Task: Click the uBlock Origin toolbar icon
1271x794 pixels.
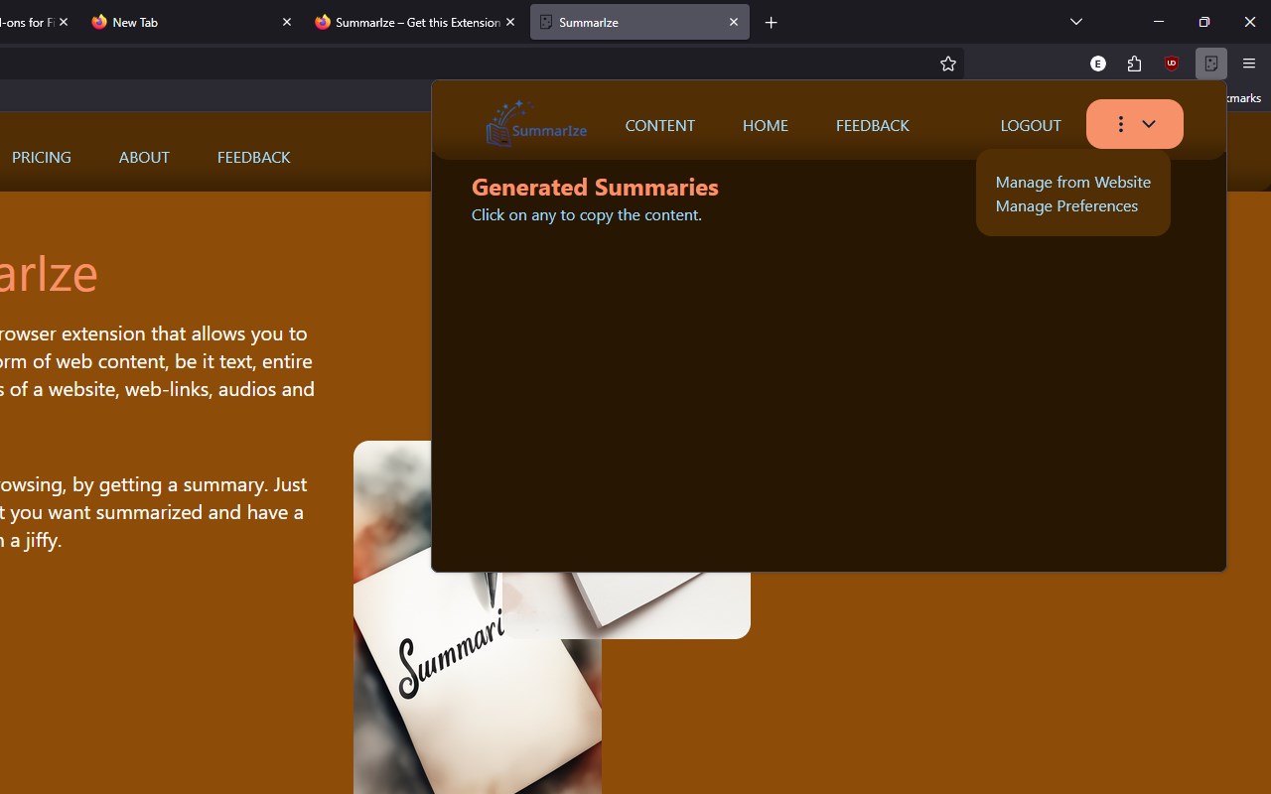Action: coord(1172,64)
